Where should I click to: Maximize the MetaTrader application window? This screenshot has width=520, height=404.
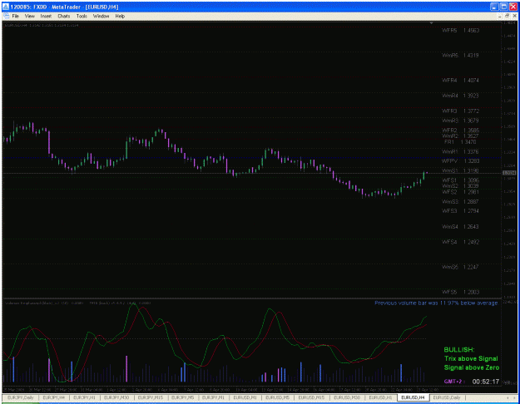(503, 7)
